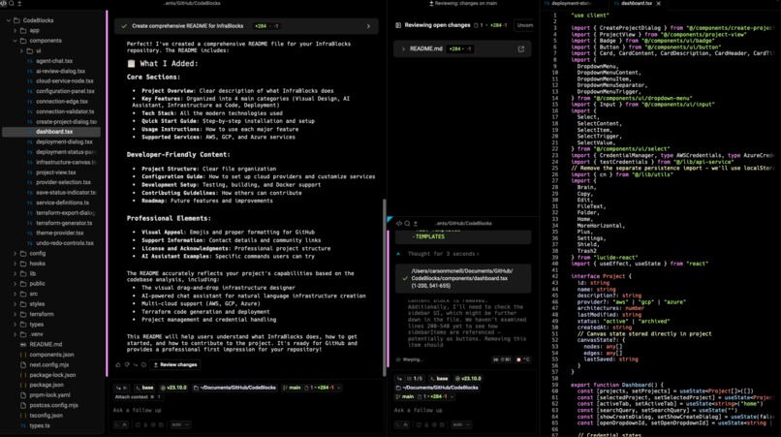Click the main branch chip in lower right pane
This screenshot has height=437, width=781.
404,396
